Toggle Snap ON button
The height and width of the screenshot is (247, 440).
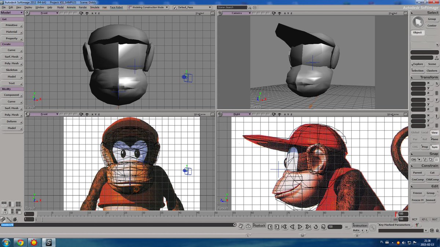click(414, 160)
